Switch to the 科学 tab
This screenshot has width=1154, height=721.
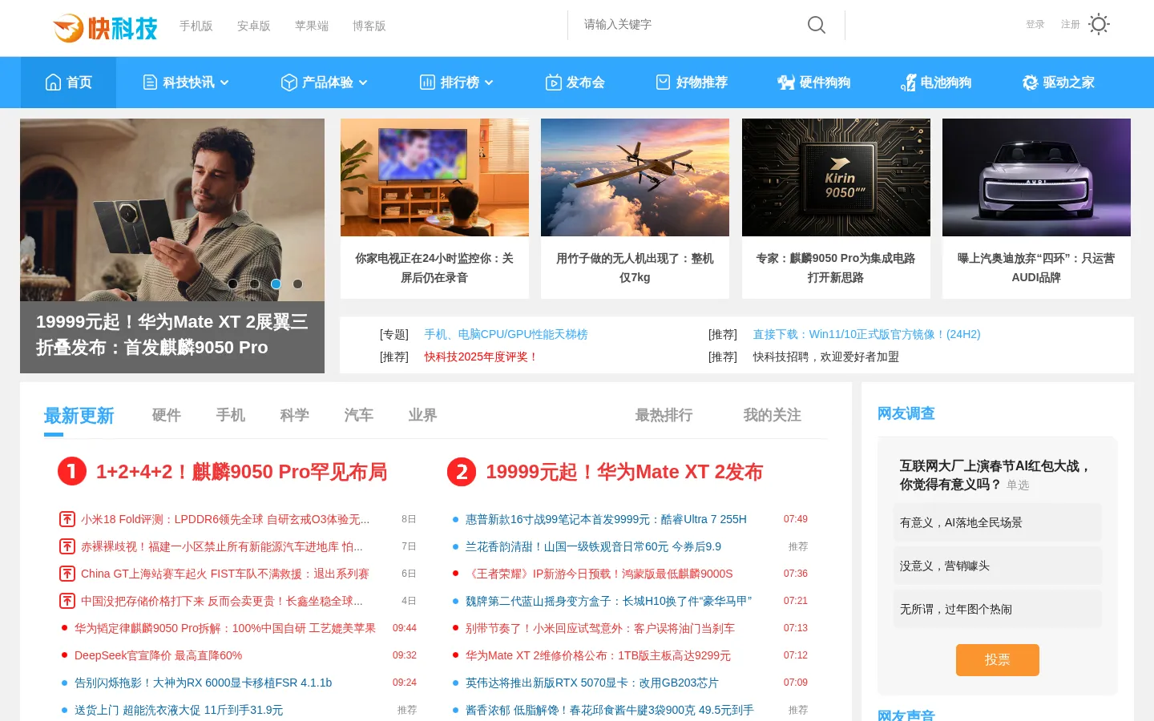pyautogui.click(x=295, y=415)
